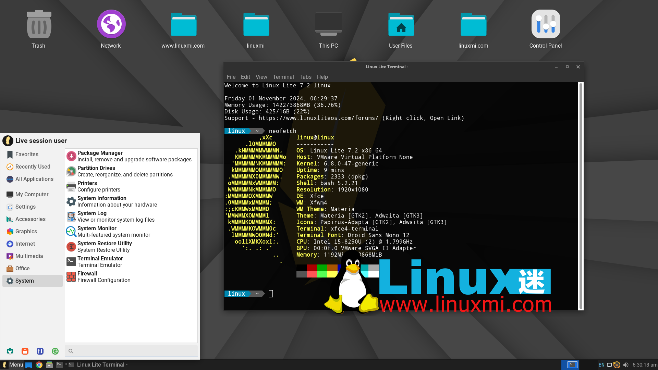Screen dimensions: 658x370
Task: Click the Menu button on the taskbar
Action: click(x=12, y=365)
